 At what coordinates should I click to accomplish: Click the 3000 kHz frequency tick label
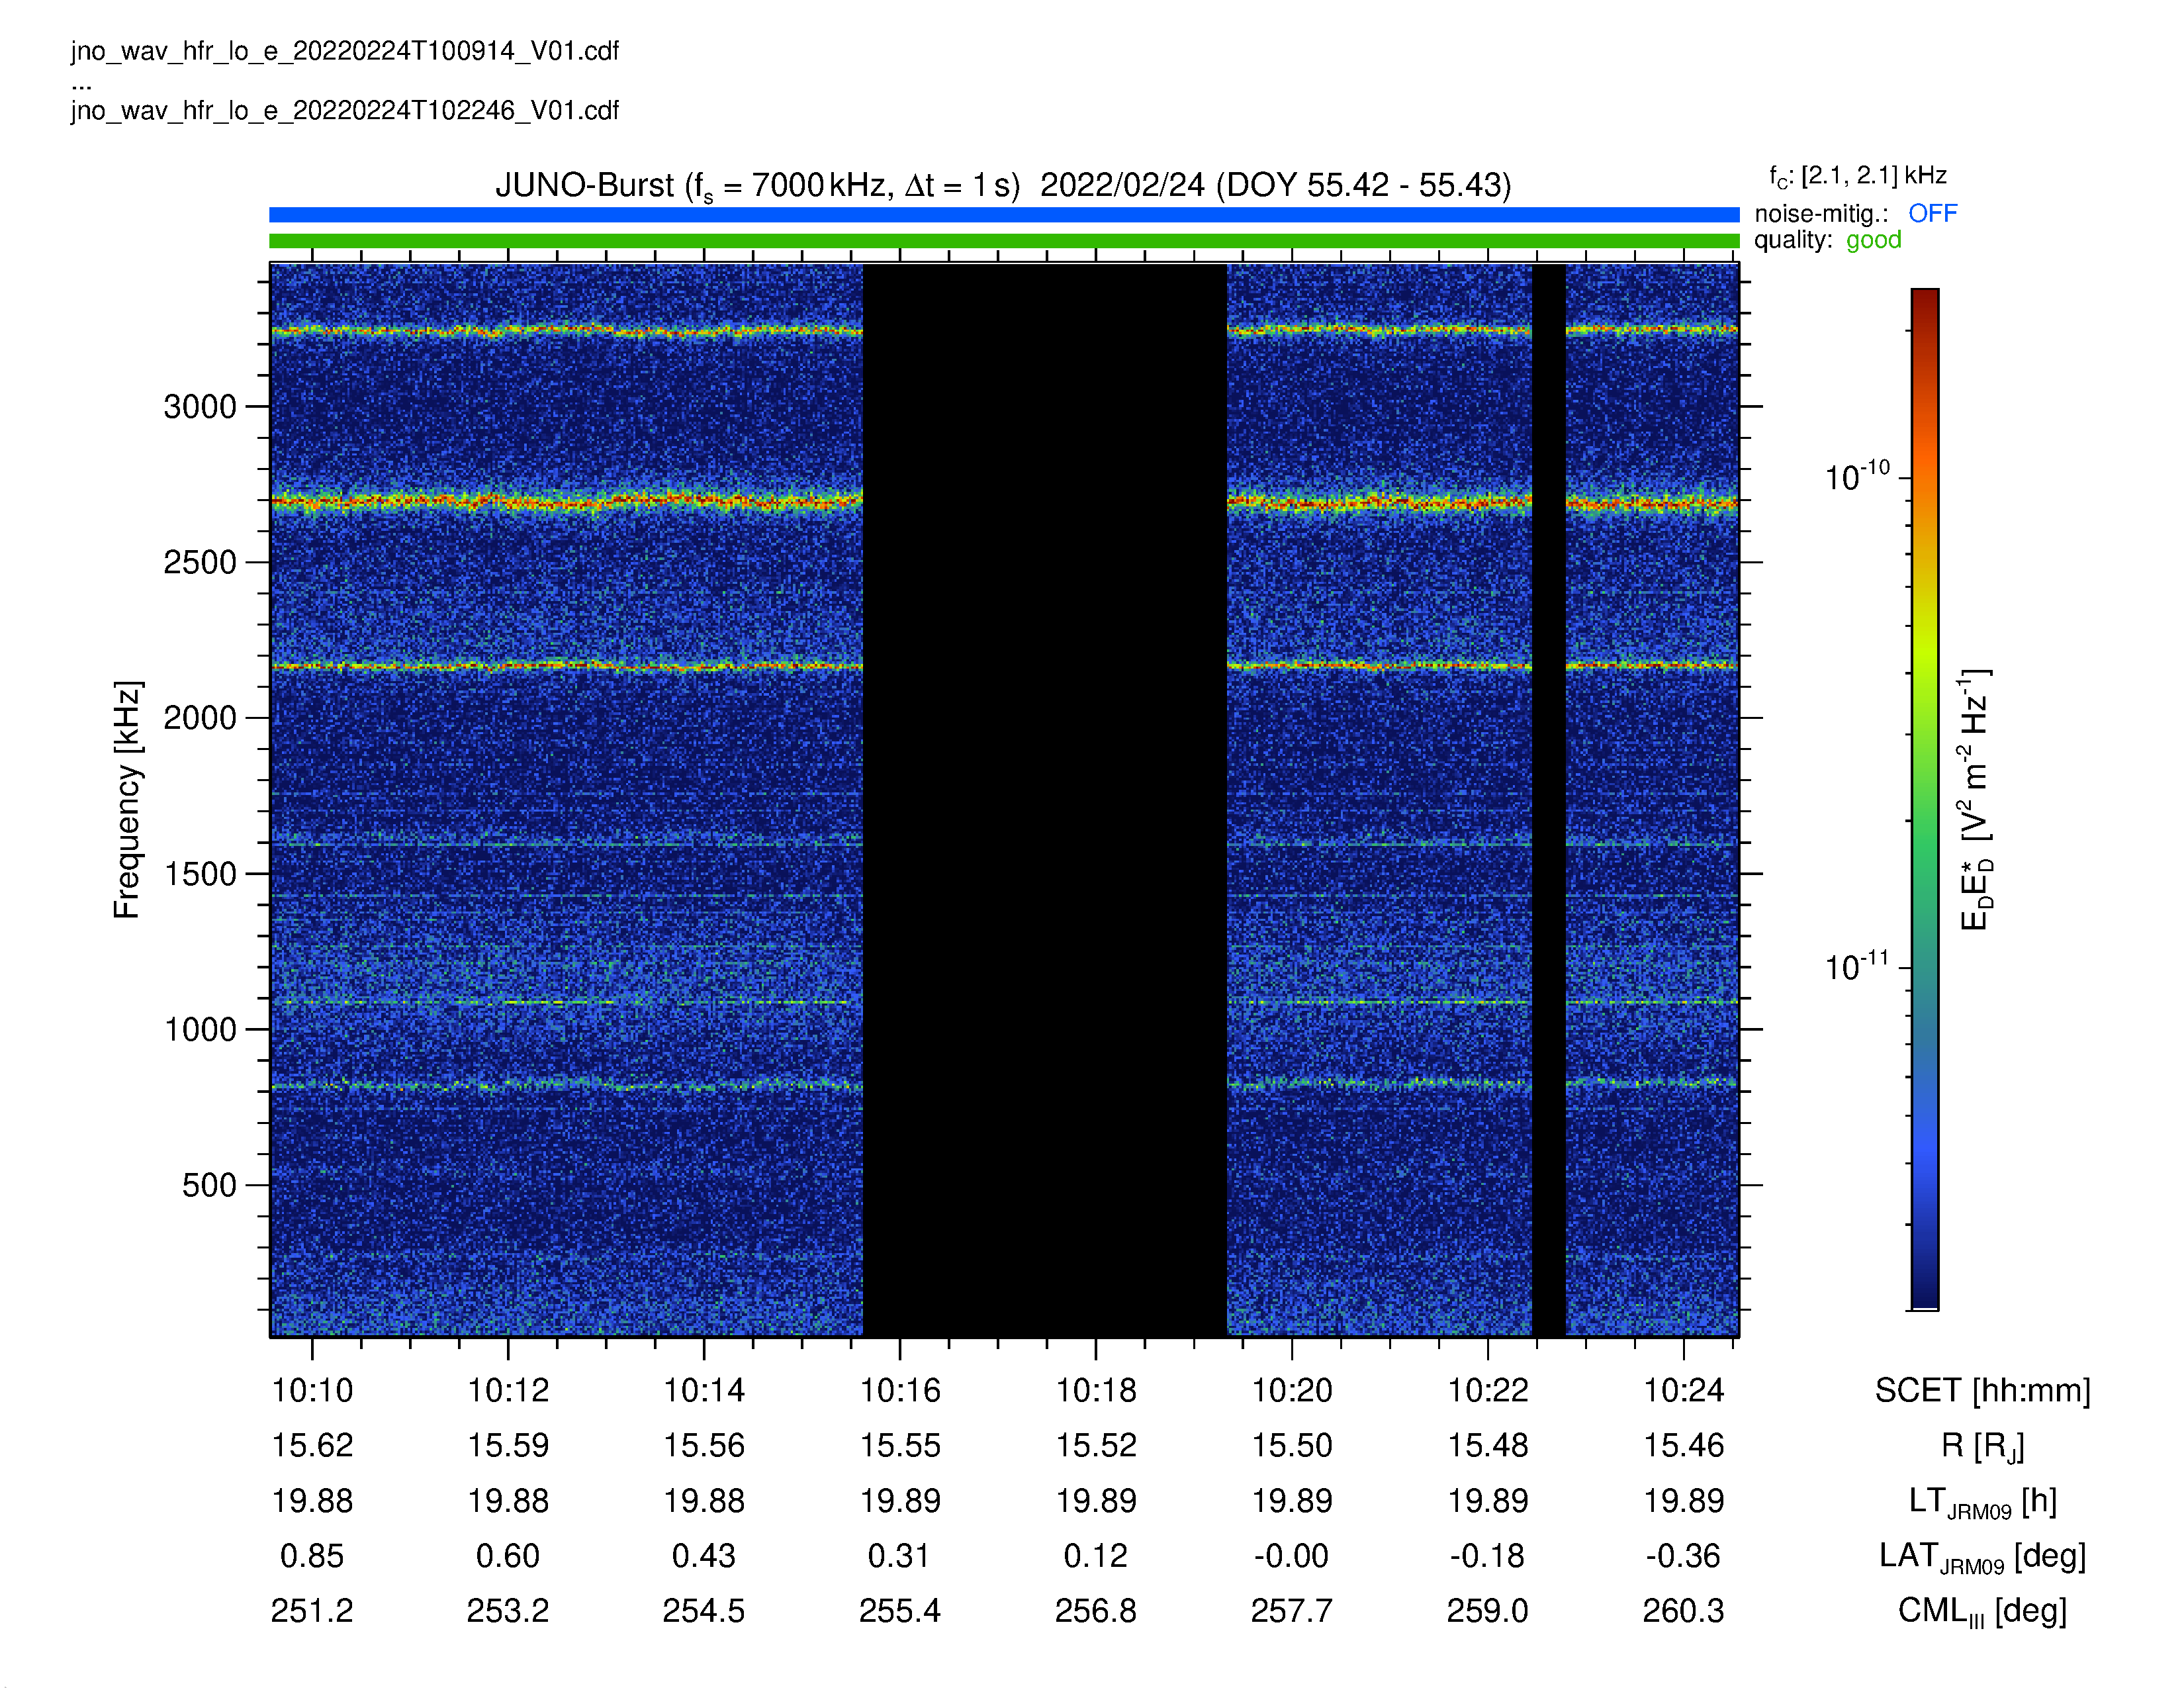pos(200,407)
